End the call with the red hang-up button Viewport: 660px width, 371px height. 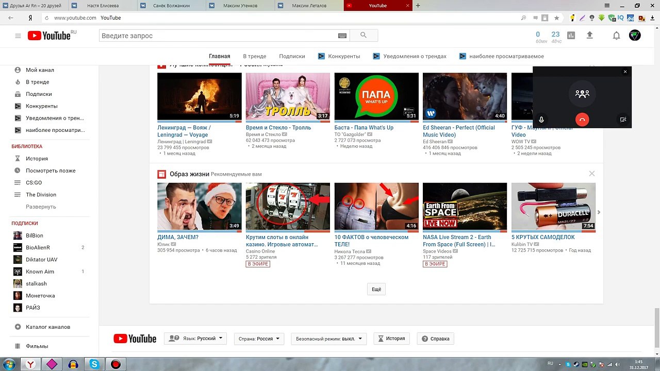pyautogui.click(x=582, y=120)
